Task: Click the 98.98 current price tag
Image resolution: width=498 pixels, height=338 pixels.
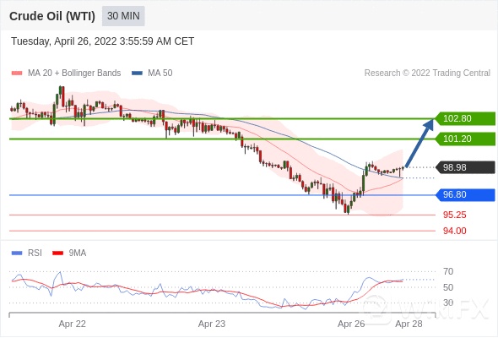Action: point(465,167)
